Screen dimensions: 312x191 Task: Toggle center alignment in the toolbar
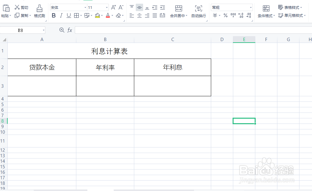(x=139, y=15)
